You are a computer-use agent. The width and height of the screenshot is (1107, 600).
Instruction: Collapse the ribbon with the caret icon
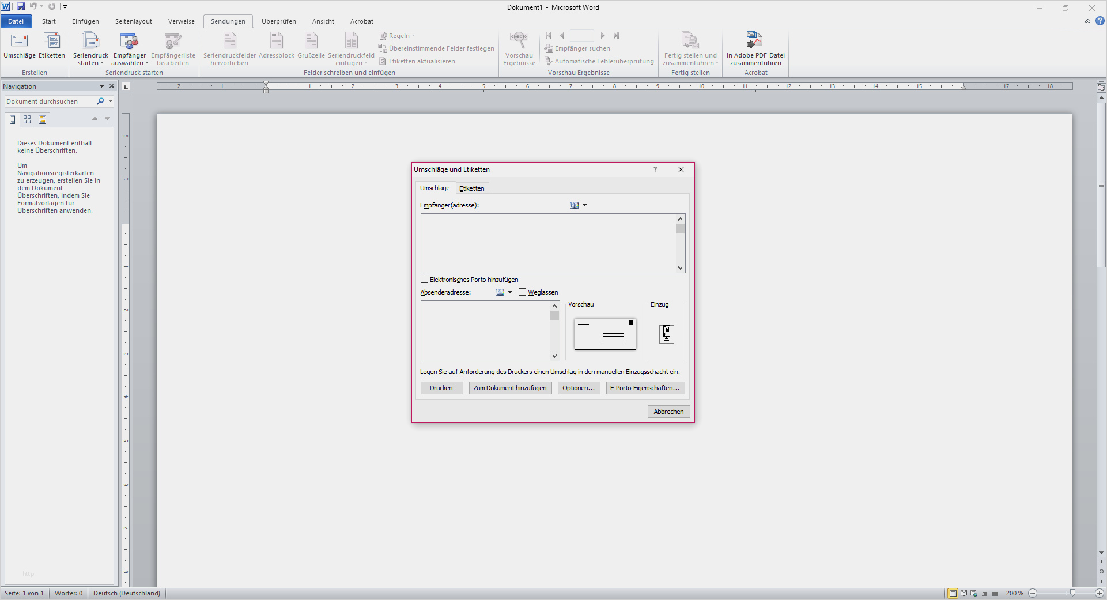[x=1087, y=21]
